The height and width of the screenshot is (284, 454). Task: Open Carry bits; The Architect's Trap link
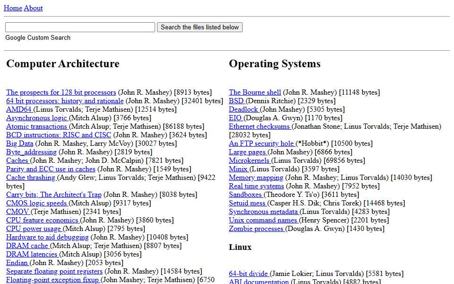(54, 195)
